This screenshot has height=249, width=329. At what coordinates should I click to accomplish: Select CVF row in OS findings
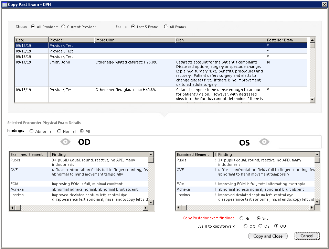[245, 174]
